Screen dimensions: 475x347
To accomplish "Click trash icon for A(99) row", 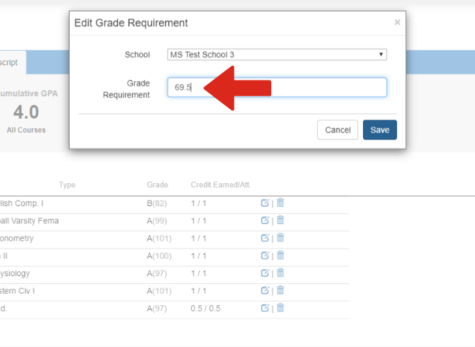I will click(x=280, y=221).
